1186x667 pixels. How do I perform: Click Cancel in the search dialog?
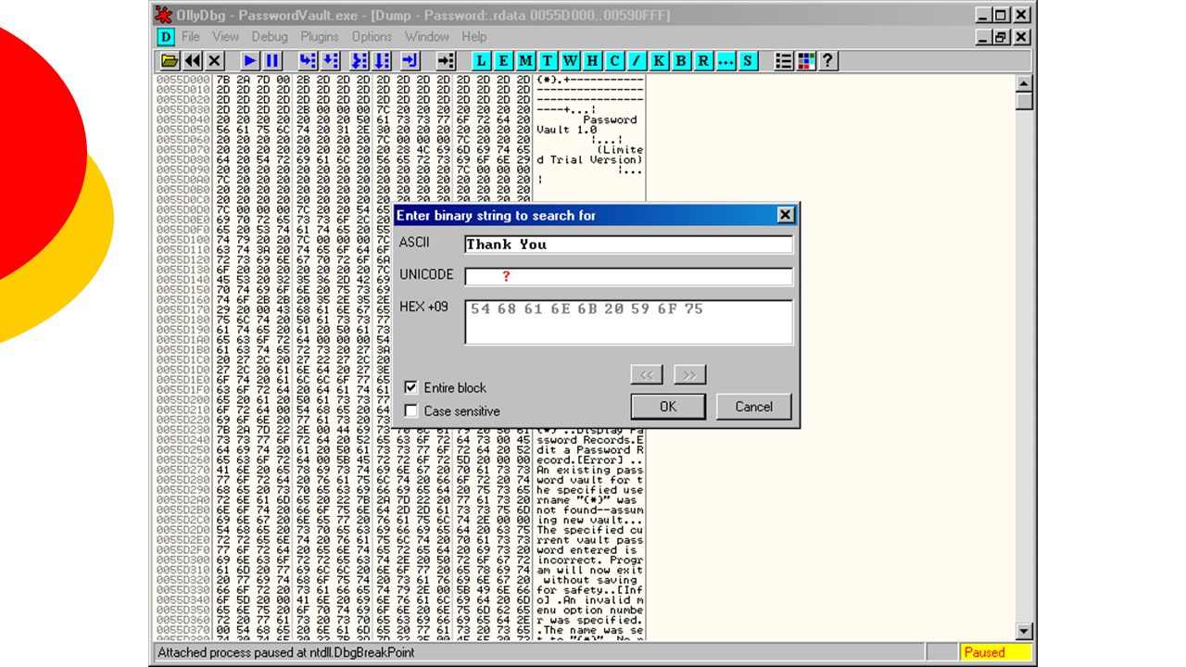pos(753,407)
